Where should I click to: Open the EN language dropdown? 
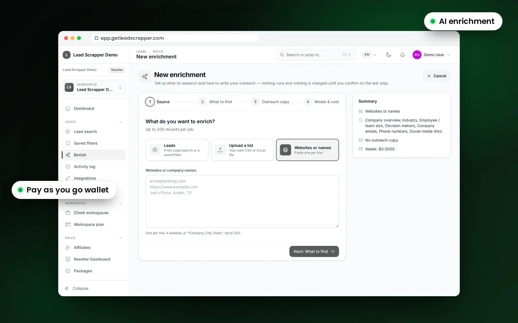pos(369,55)
